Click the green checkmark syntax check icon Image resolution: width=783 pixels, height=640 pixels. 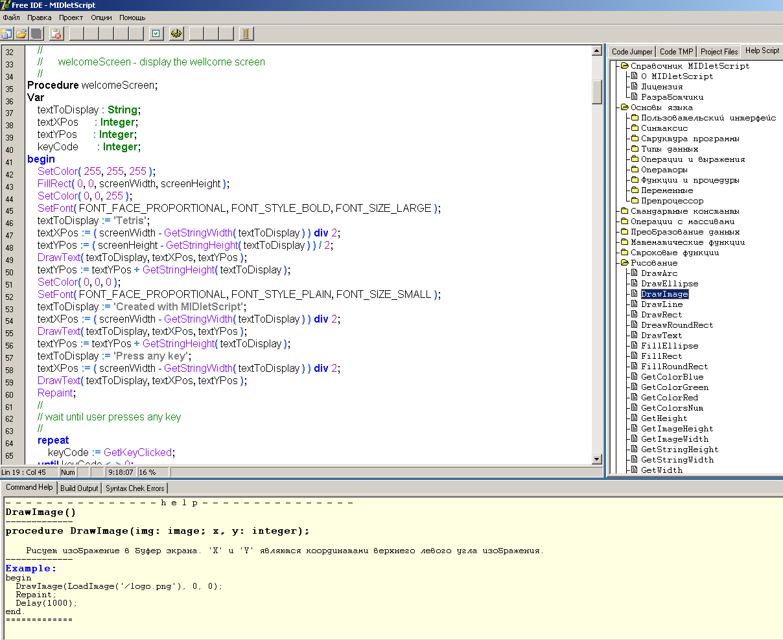156,34
